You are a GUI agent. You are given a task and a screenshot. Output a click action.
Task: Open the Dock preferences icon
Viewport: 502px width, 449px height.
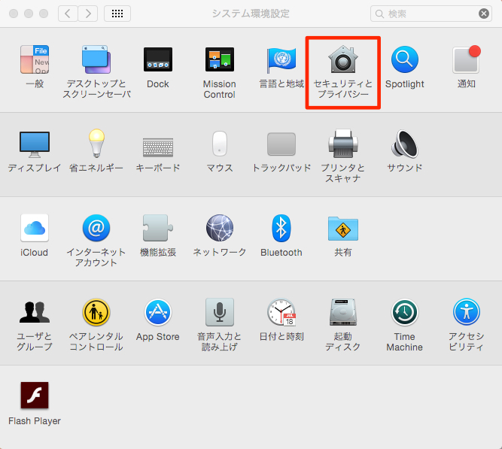[x=158, y=60]
